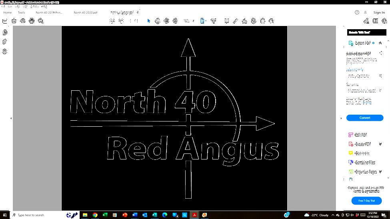
Task: Open the Convert to format dropdown
Action: (x=365, y=90)
